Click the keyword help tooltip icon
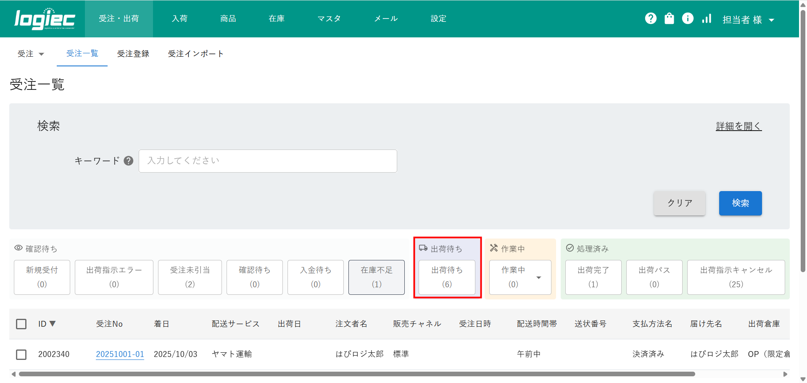This screenshot has height=383, width=807. point(129,161)
